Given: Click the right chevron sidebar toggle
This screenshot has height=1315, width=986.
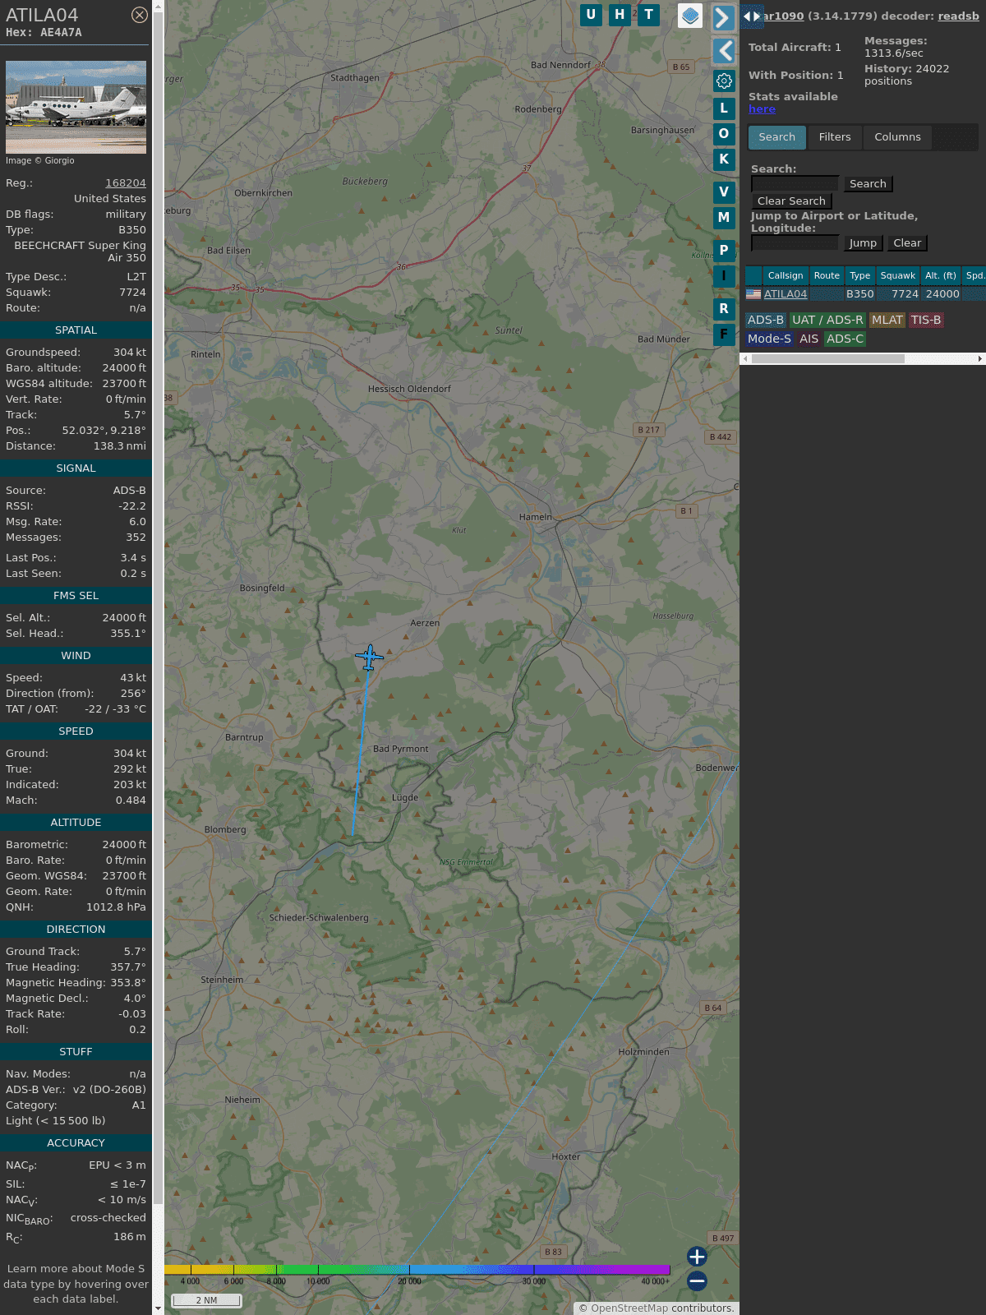Looking at the screenshot, I should tap(723, 18).
